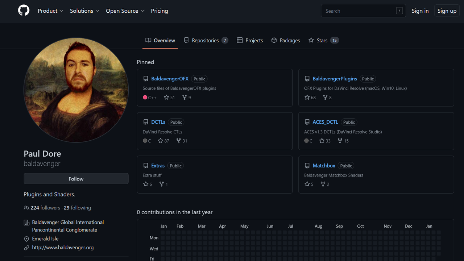The height and width of the screenshot is (261, 464).
Task: Open the Extras repository
Action: click(x=158, y=166)
